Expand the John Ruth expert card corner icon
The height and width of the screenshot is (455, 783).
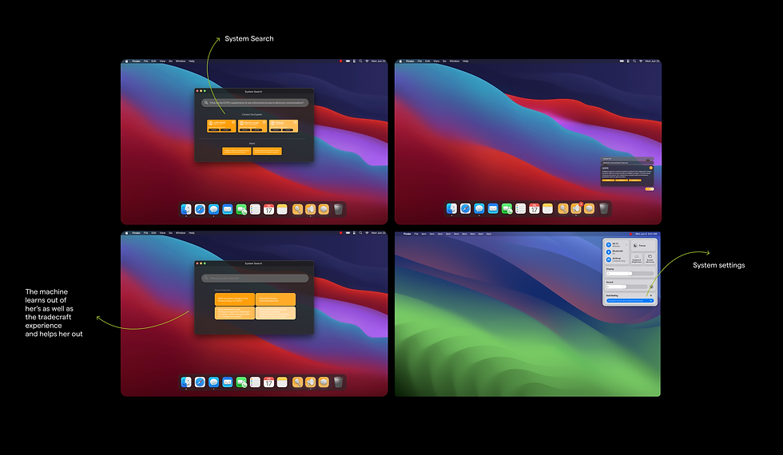tap(233, 121)
